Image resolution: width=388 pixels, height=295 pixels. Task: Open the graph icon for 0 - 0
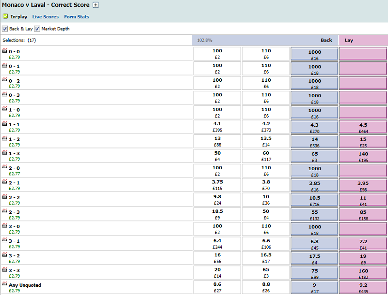click(4, 51)
